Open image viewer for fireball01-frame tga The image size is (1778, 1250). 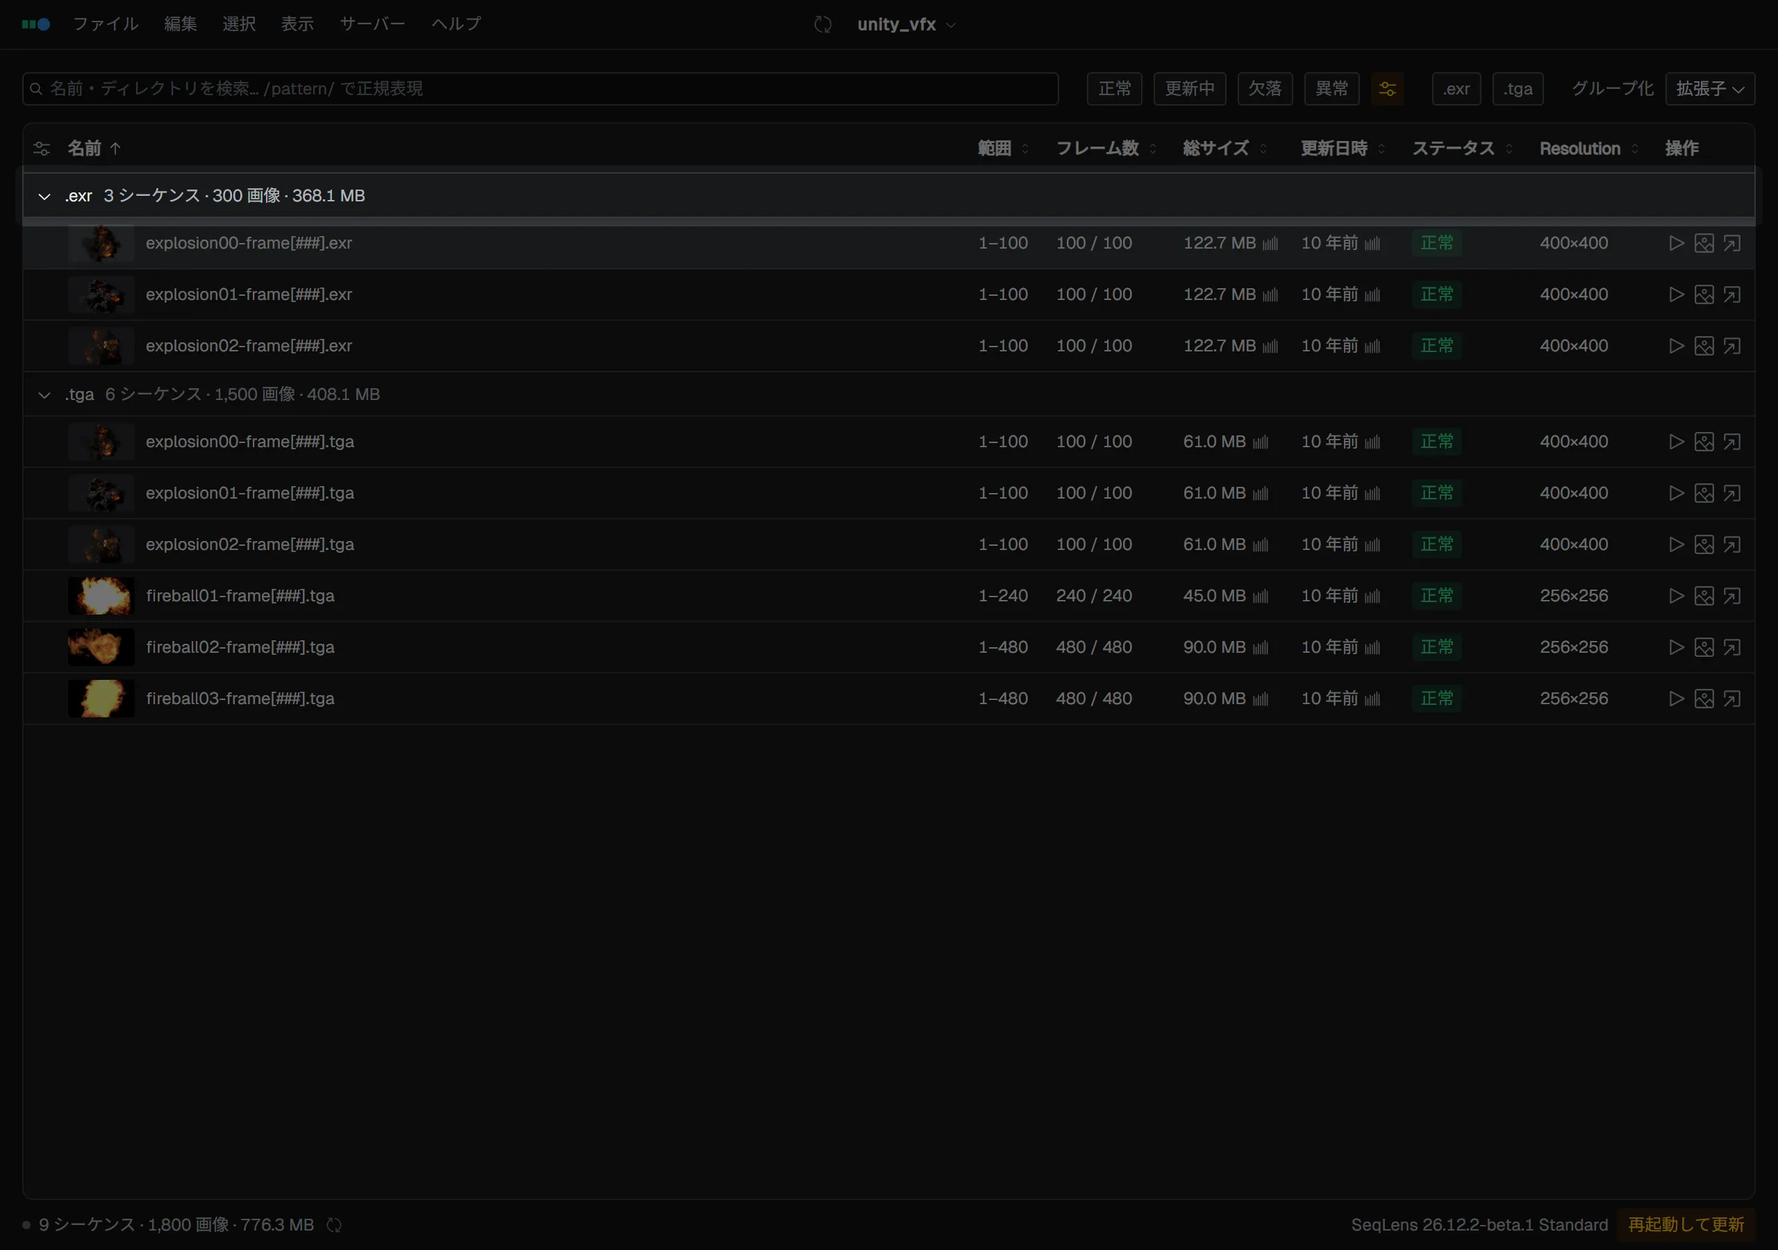(1704, 596)
